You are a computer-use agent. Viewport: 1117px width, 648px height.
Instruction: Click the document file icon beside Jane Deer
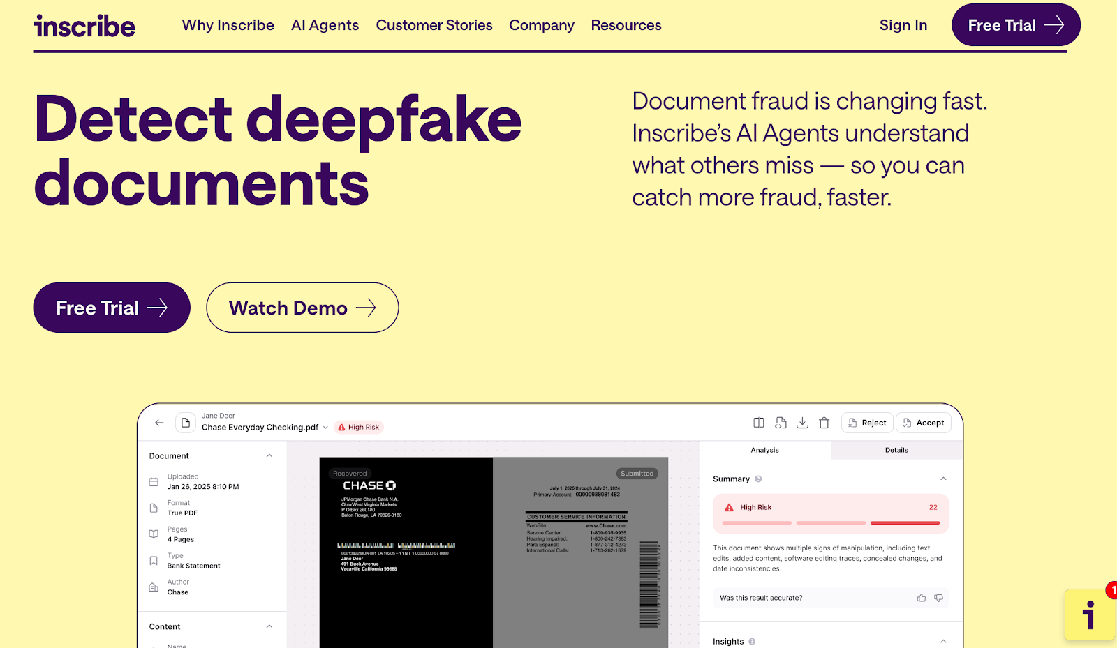coord(186,423)
